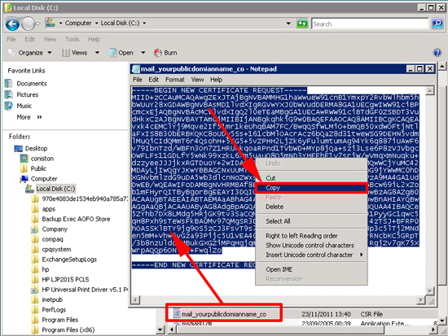The width and height of the screenshot is (448, 336).
Task: Click the Search magnifier button
Action: tap(437, 24)
